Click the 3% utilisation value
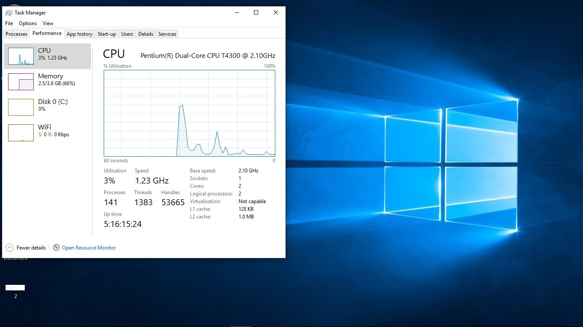Image resolution: width=583 pixels, height=327 pixels. click(x=110, y=181)
